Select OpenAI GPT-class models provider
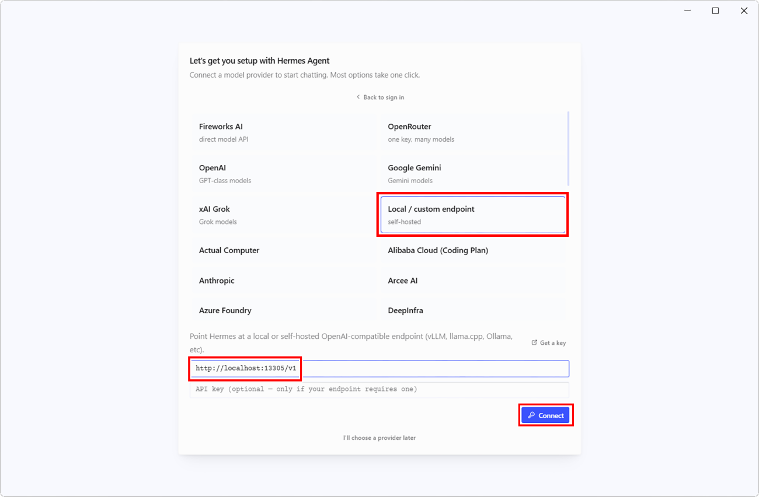 coord(284,174)
